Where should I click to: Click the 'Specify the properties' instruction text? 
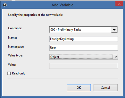36,15
